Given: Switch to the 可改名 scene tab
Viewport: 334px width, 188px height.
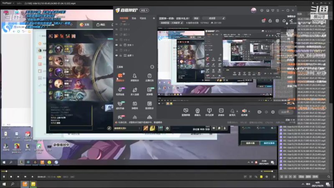Looking at the screenshot, I should point(143,18).
